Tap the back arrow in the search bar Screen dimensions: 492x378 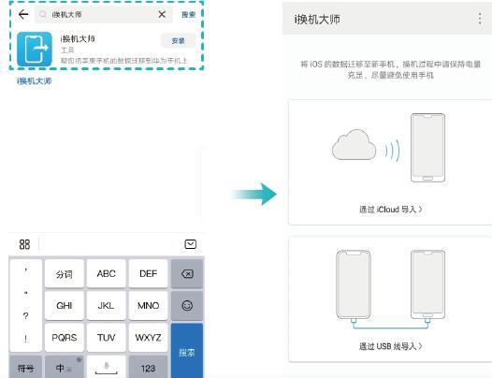(23, 14)
